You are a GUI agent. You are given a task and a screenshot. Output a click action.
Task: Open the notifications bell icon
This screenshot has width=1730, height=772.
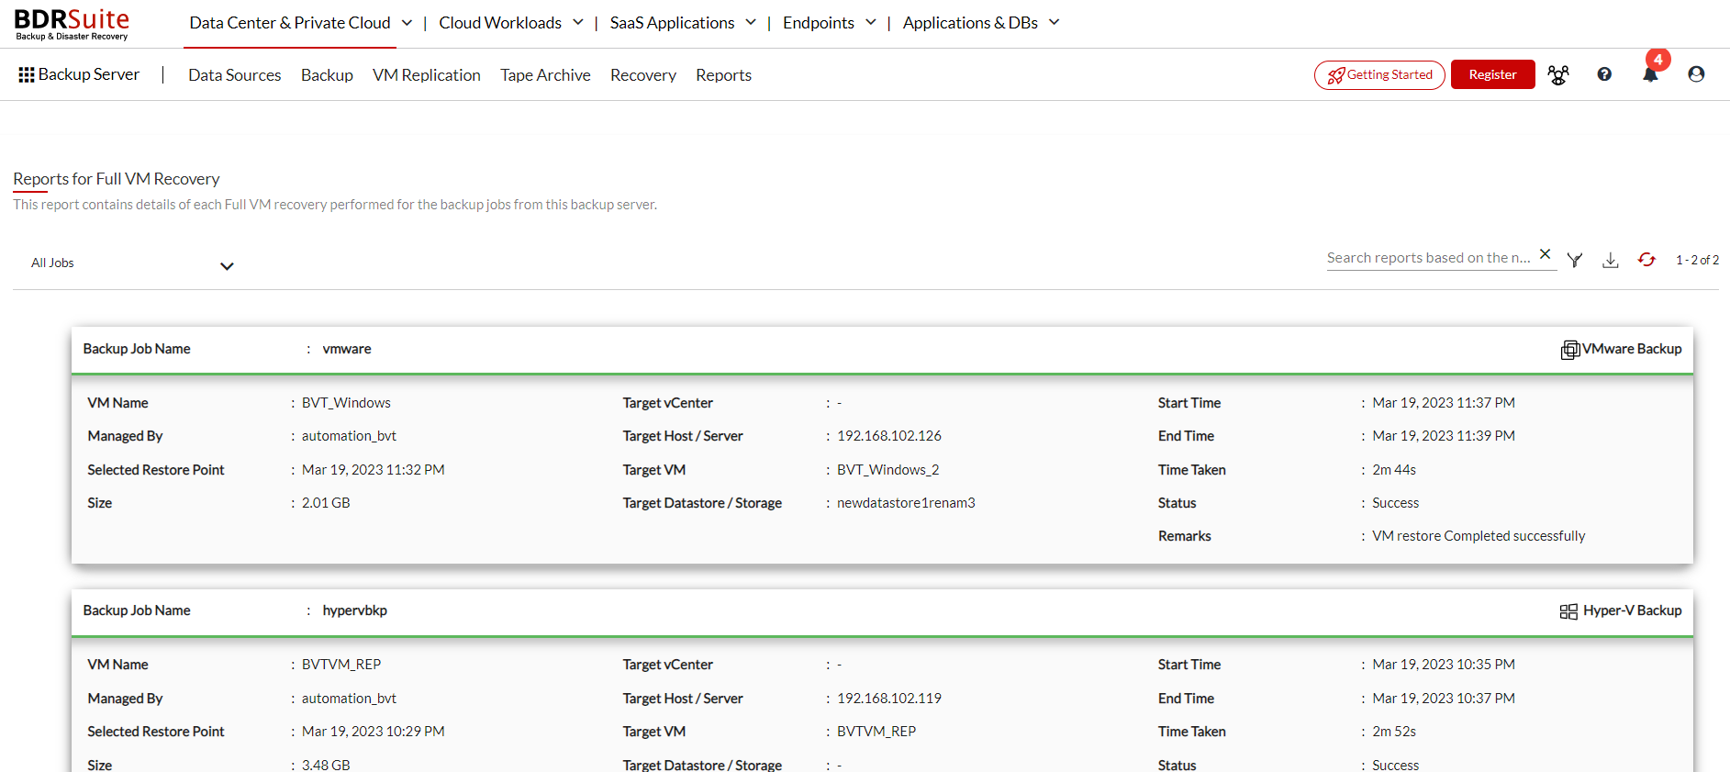click(1650, 75)
